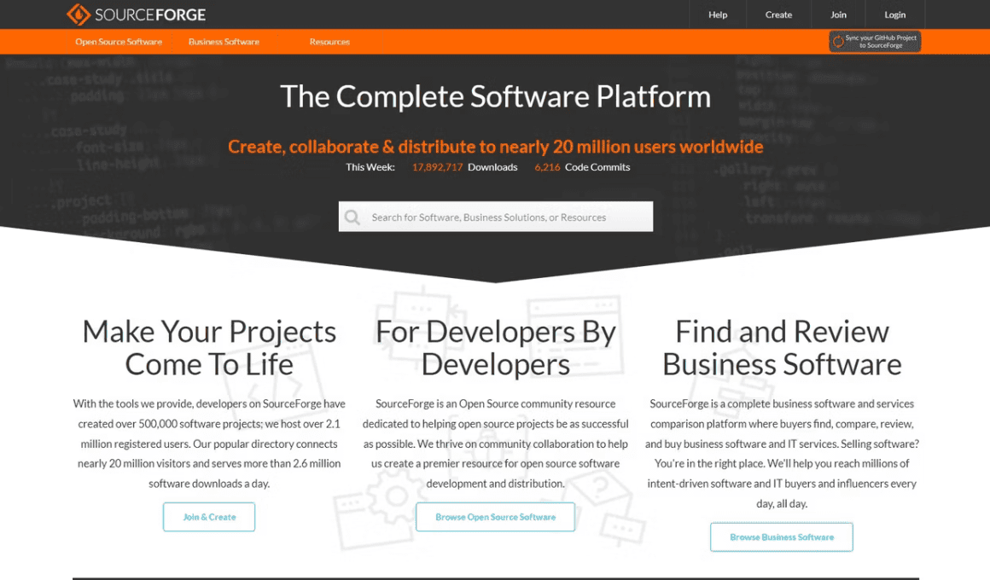The image size is (990, 580).
Task: Click the GitHub sync circular icon
Action: 838,42
